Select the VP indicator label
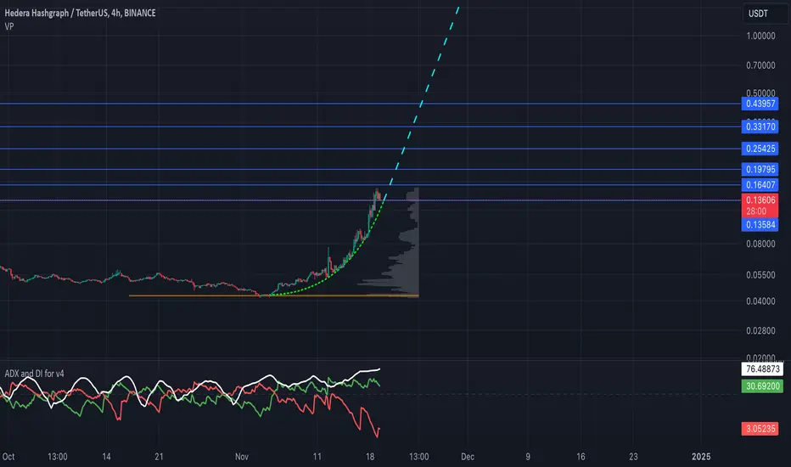The image size is (791, 467). 9,26
